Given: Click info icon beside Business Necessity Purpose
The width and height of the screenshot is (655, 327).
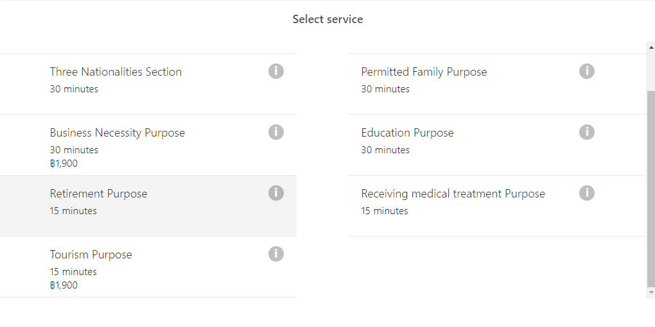Looking at the screenshot, I should (x=275, y=132).
